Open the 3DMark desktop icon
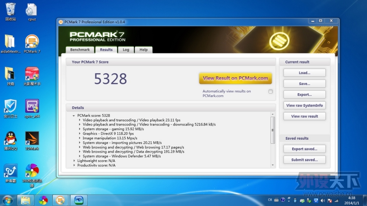This screenshot has width=367, height=206. point(32,140)
